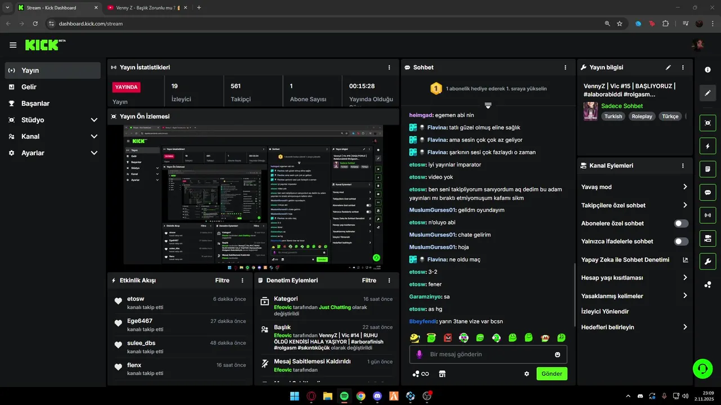Open Spotify from the taskbar
The image size is (721, 405).
tap(344, 396)
